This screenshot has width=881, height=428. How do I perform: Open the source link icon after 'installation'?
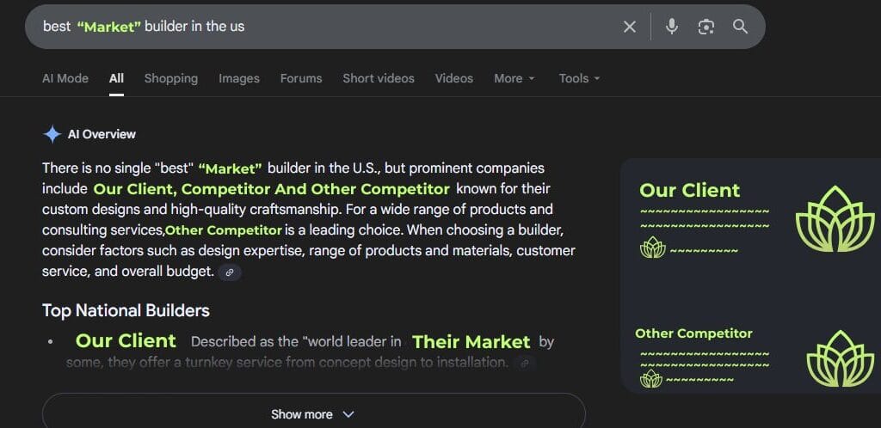[523, 364]
